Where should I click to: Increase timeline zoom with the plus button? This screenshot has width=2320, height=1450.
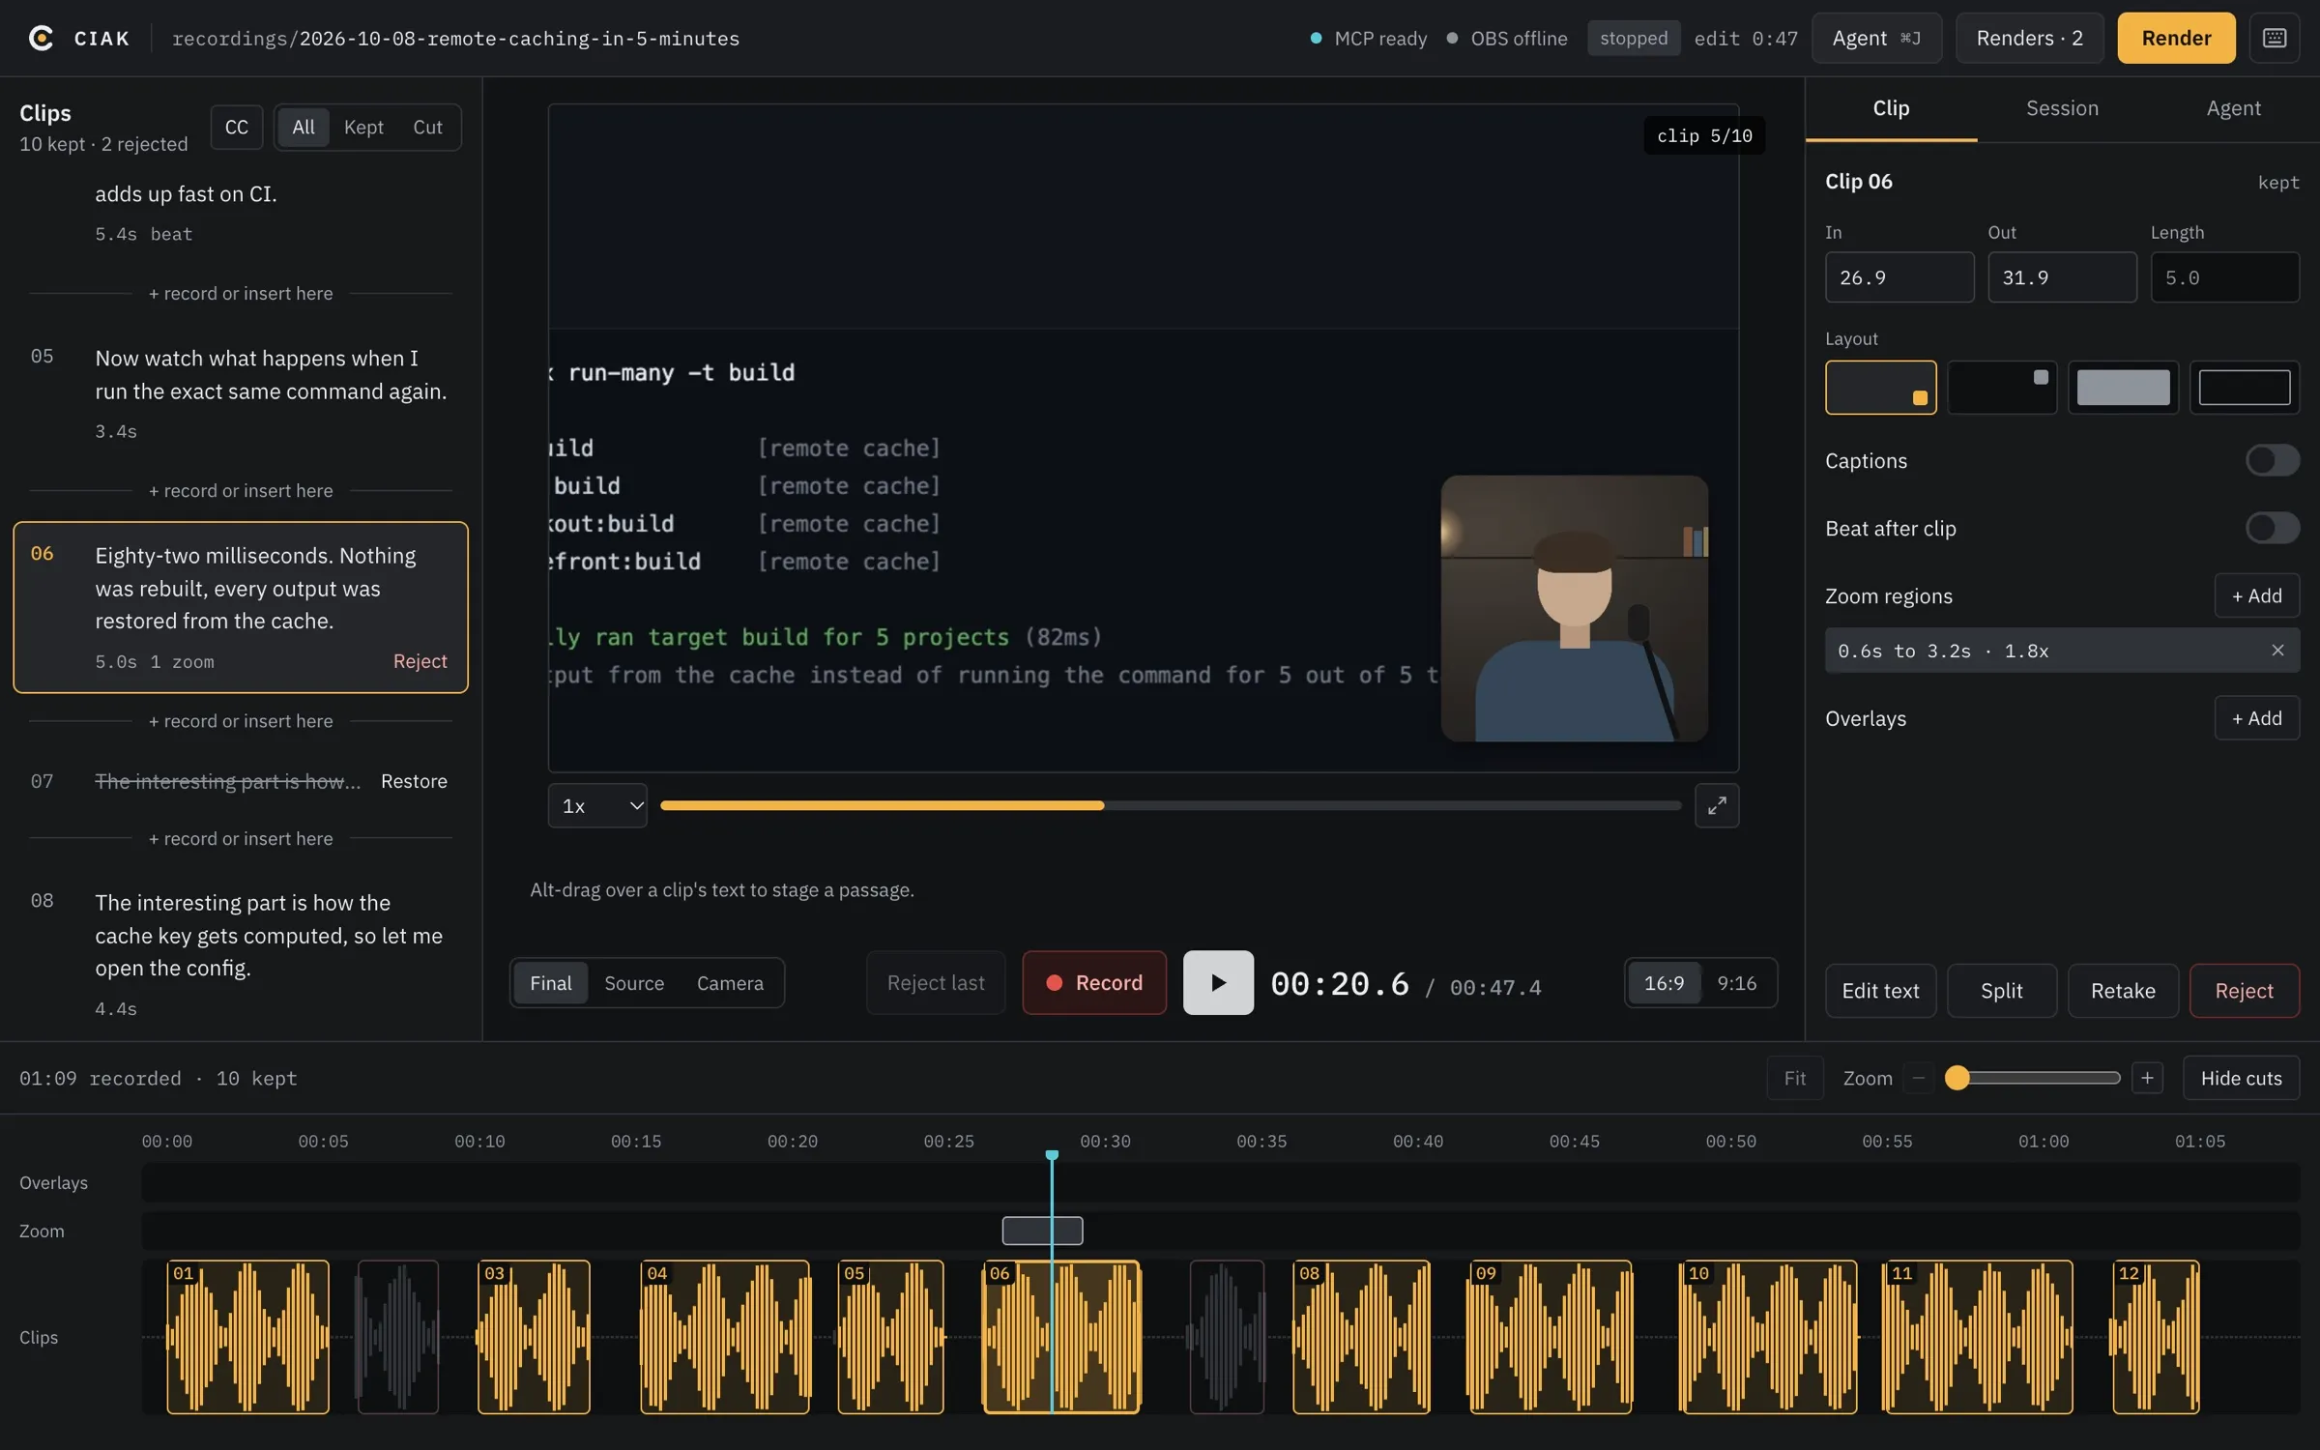(x=2147, y=1078)
